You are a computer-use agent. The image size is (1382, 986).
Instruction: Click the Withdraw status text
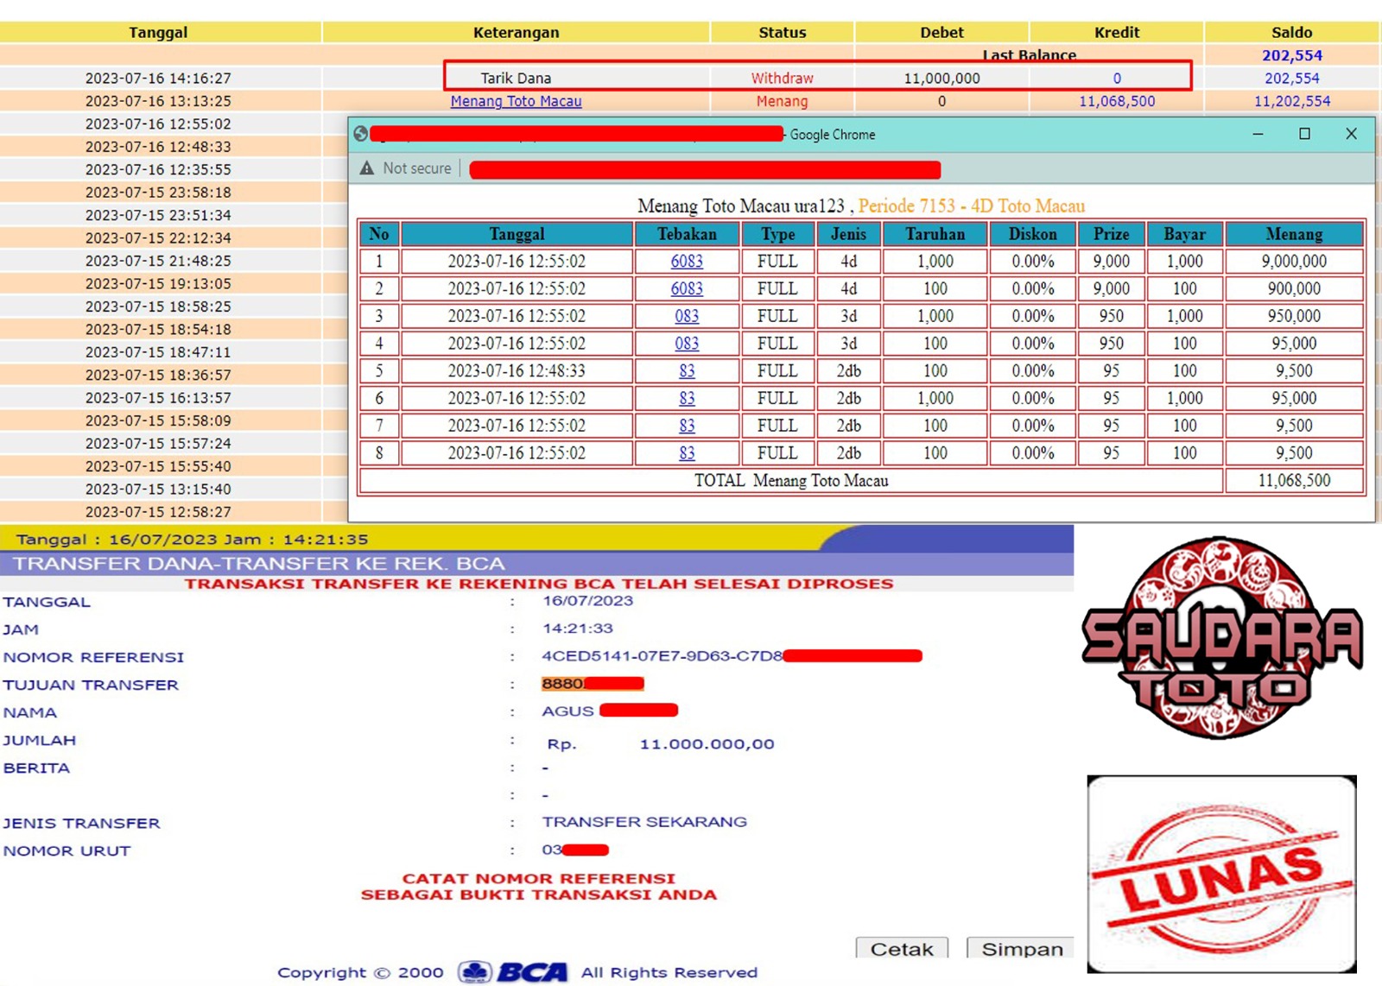[783, 79]
